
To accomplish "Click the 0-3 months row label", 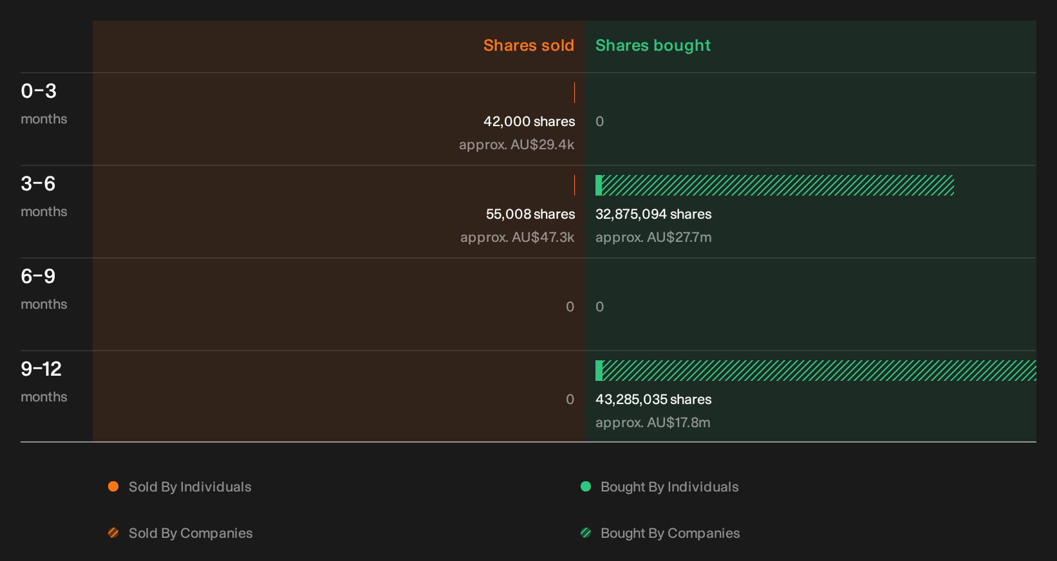I will [44, 104].
